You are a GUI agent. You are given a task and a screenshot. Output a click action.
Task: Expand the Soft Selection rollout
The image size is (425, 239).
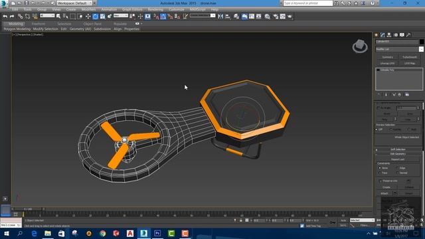pyautogui.click(x=398, y=149)
